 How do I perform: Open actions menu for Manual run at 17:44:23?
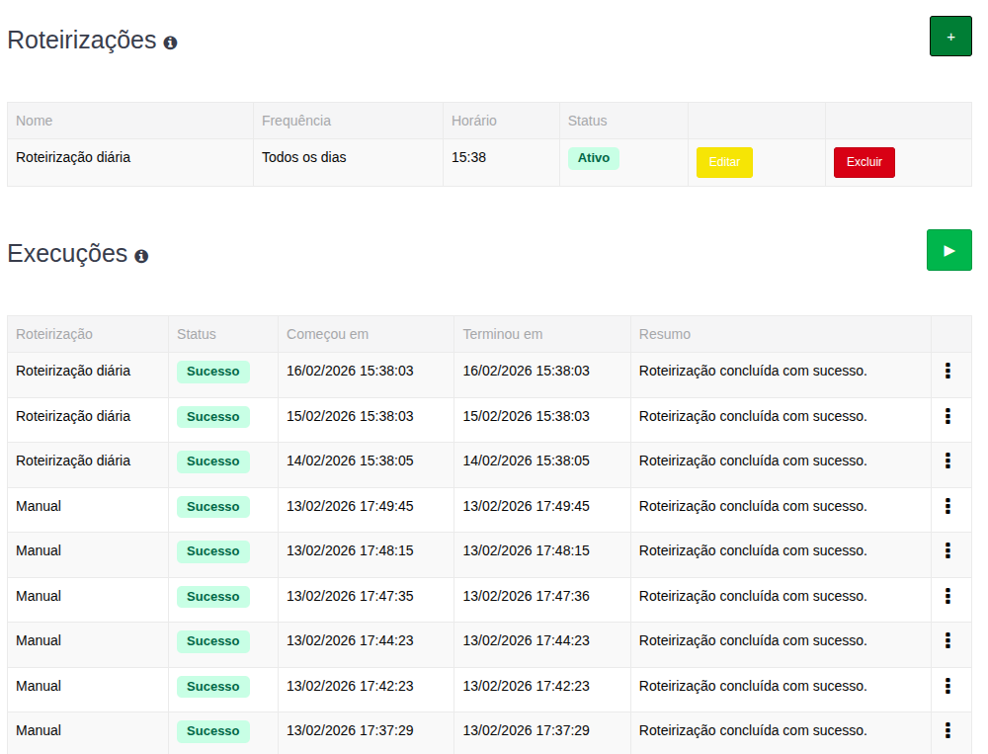coord(947,640)
